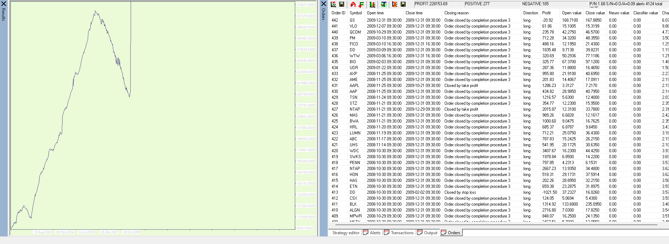Click the Symbol column header

point(356,13)
